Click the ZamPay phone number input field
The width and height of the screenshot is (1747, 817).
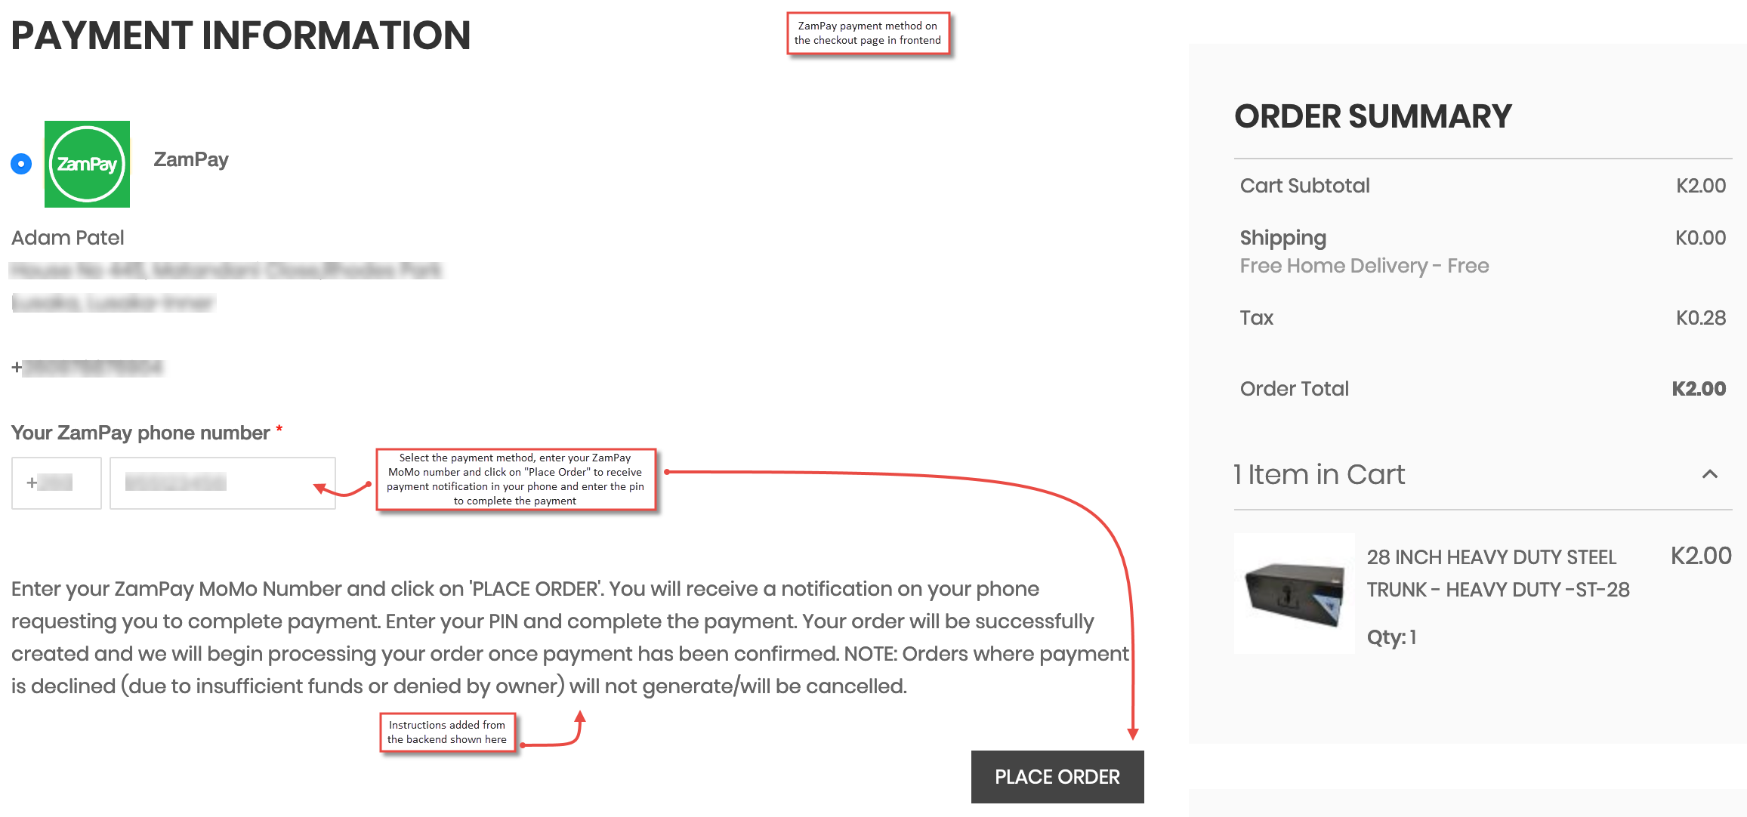[222, 482]
